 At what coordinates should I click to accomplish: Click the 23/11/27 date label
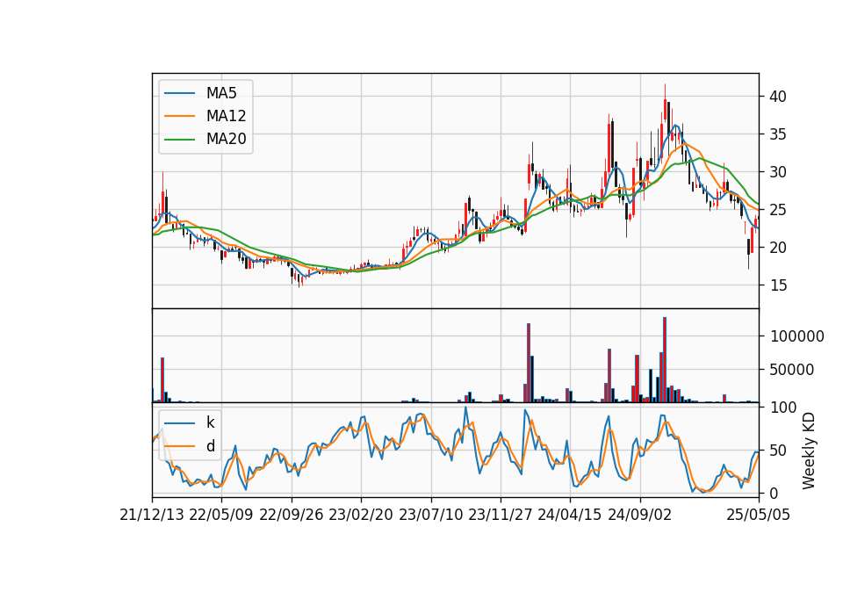click(501, 516)
